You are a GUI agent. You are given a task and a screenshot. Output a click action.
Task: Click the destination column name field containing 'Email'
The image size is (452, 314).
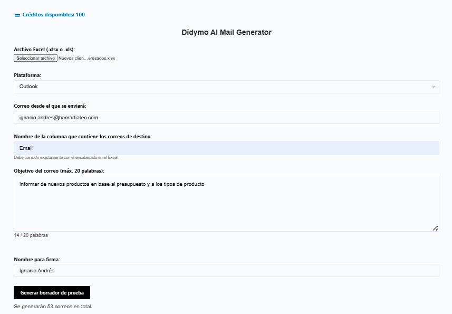pyautogui.click(x=226, y=148)
